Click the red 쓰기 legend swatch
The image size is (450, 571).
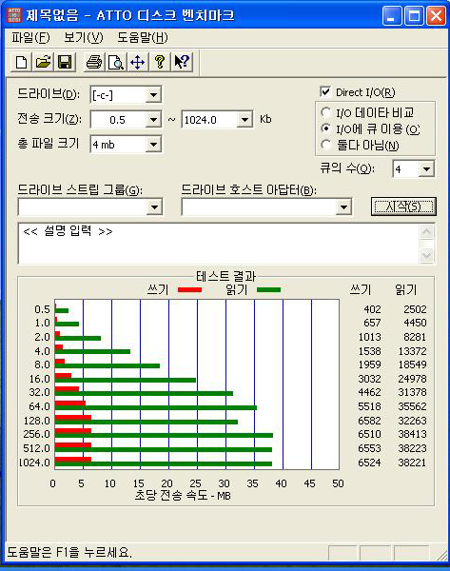(x=189, y=290)
